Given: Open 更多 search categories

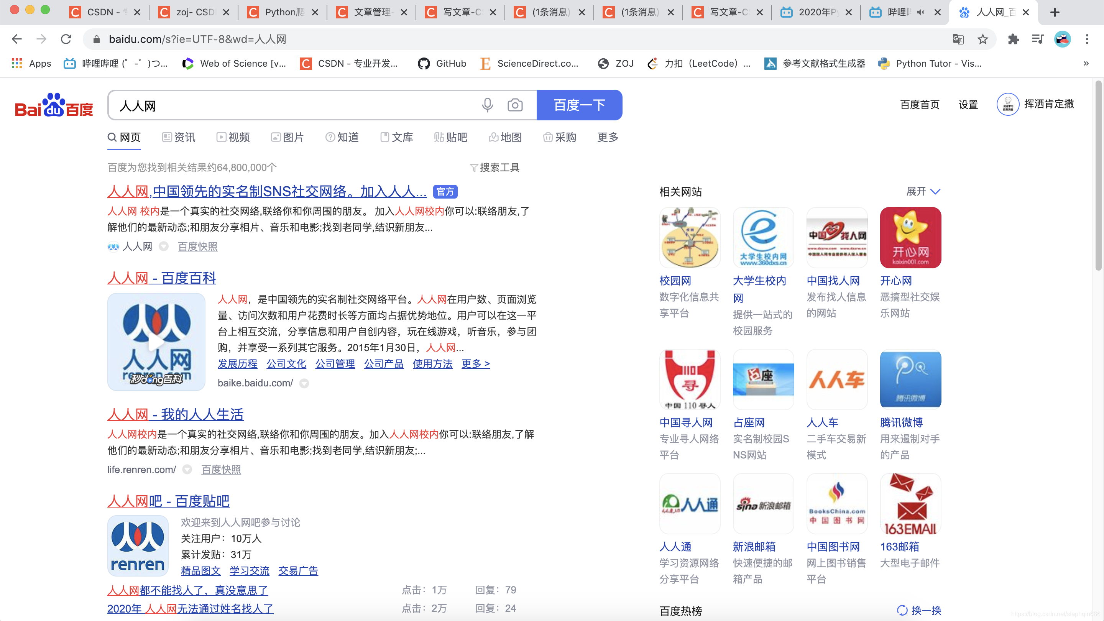Looking at the screenshot, I should point(608,137).
